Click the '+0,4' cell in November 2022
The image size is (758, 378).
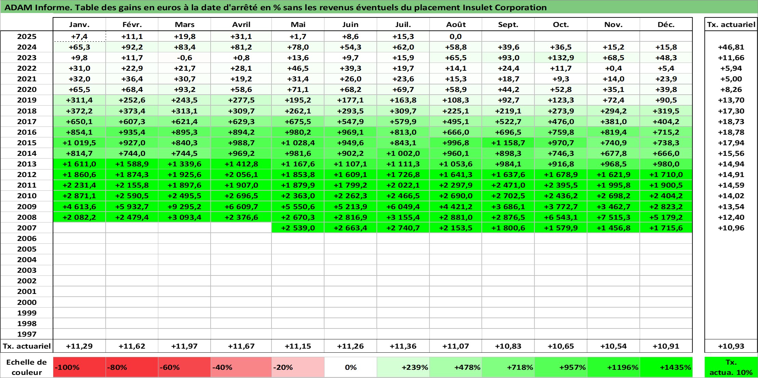click(613, 68)
